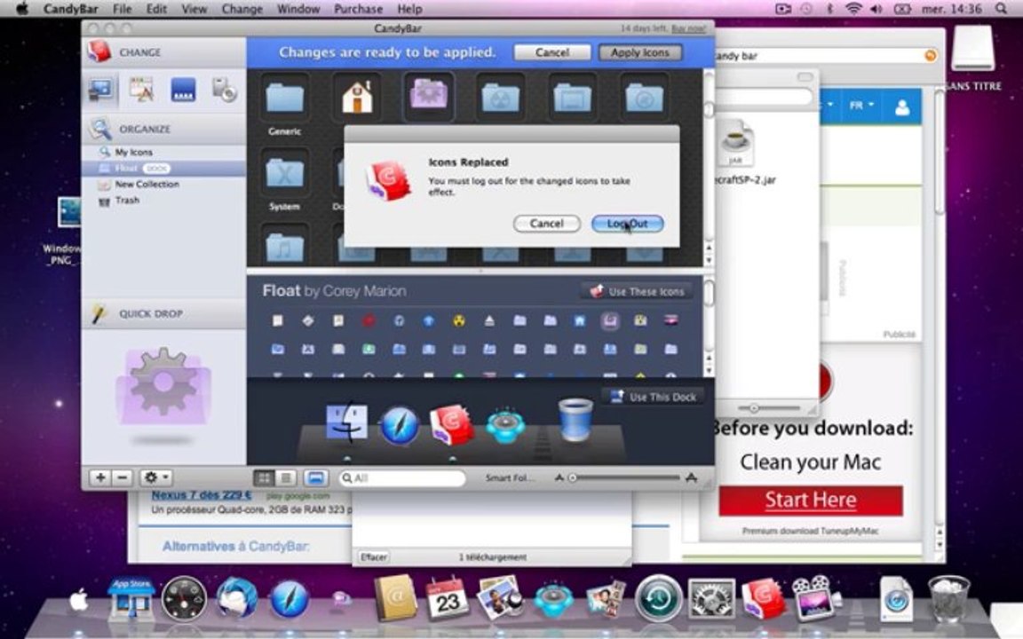1023x639 pixels.
Task: Click the Home folder icon well
Action: pyautogui.click(x=357, y=98)
